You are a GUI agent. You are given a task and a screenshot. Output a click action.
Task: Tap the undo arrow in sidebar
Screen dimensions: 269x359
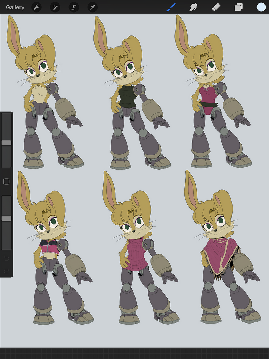(x=6, y=258)
